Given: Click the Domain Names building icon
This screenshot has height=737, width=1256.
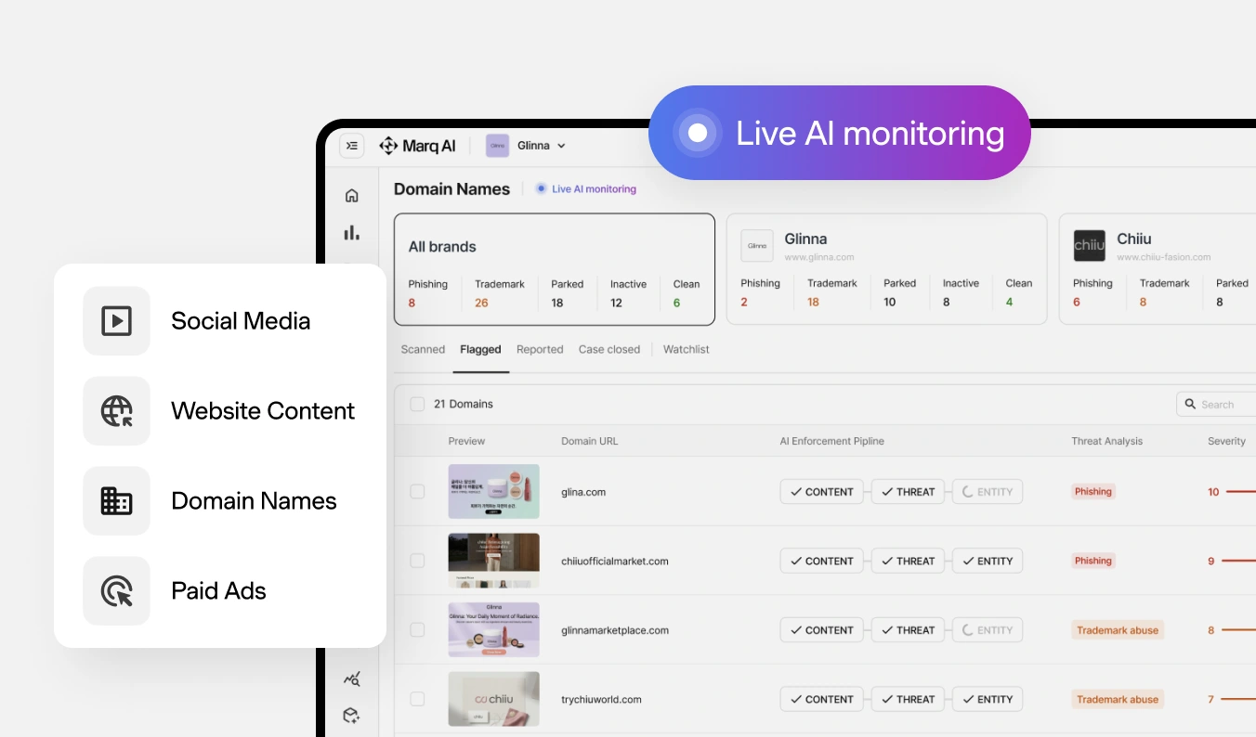Looking at the screenshot, I should coord(116,501).
